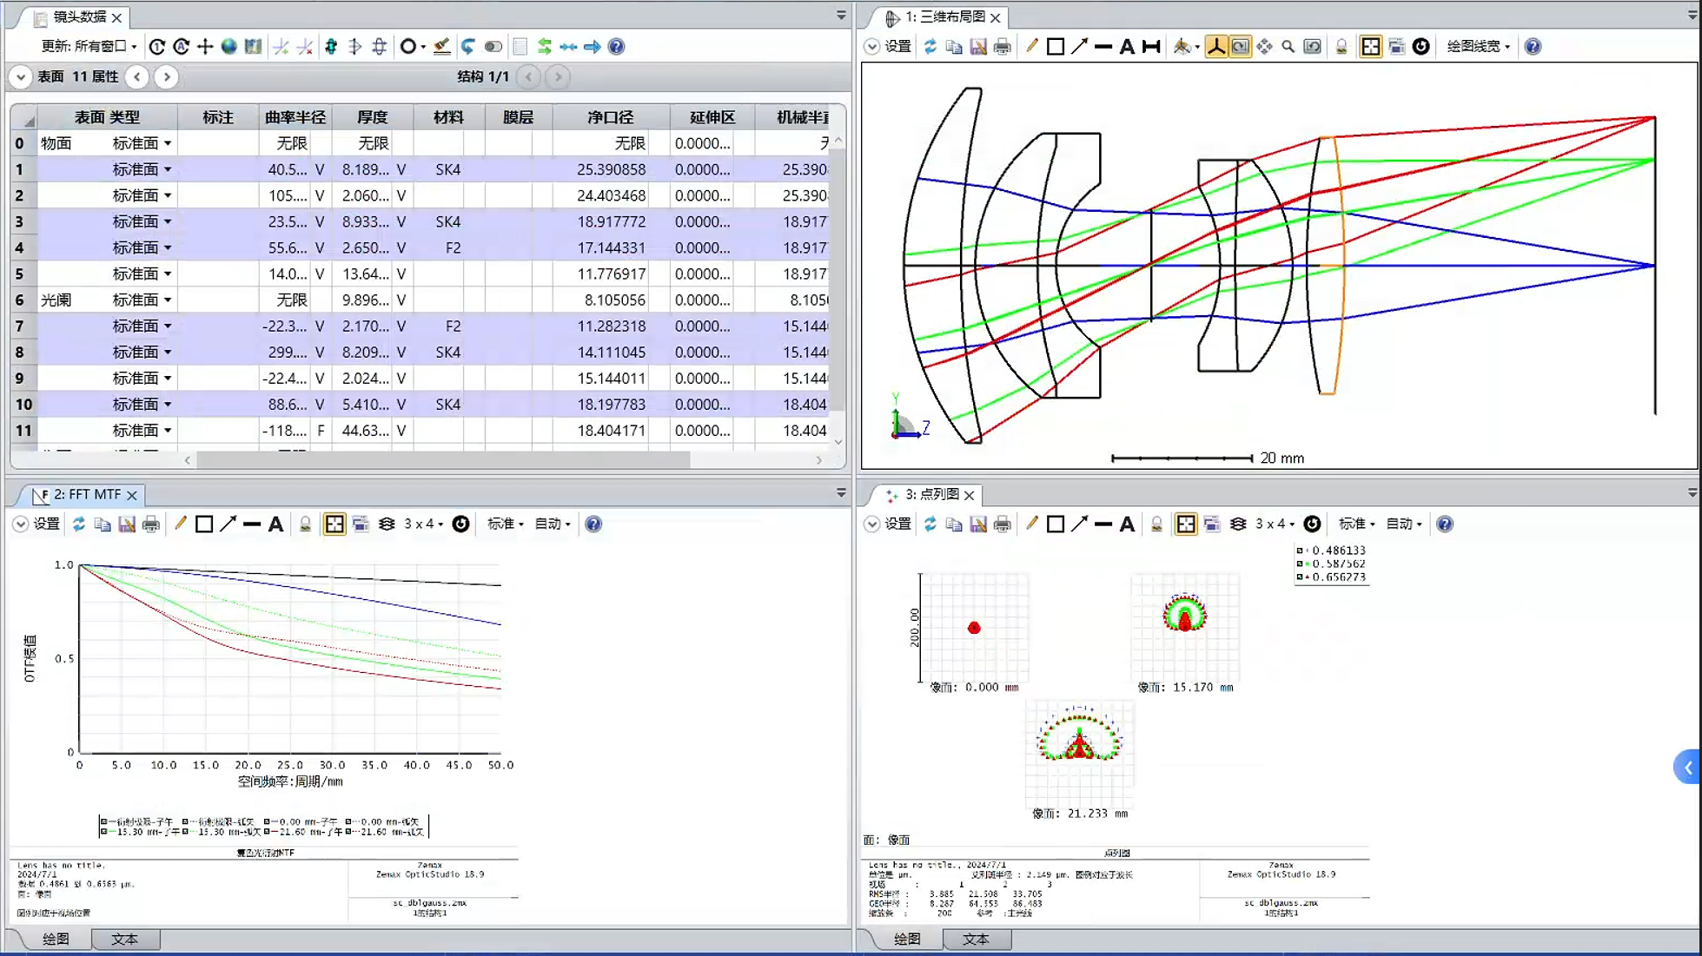Click the arrow draw tool in spot diagram toolbar
This screenshot has height=956, width=1702.
(1079, 524)
